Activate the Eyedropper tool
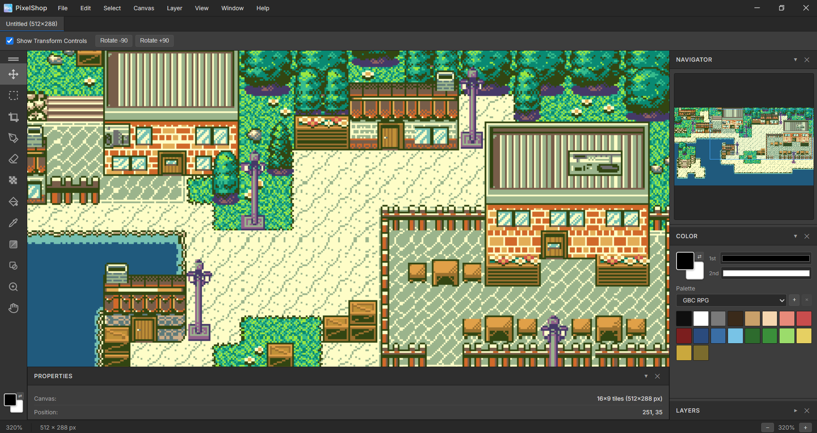Viewport: 817px width, 433px height. (13, 223)
